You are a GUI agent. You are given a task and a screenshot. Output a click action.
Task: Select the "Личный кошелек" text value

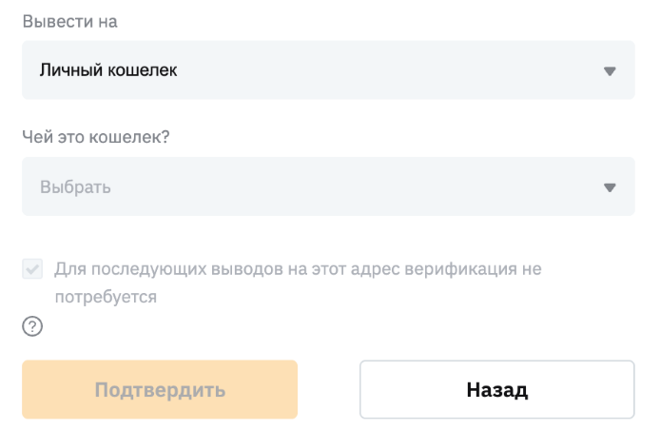pos(108,70)
